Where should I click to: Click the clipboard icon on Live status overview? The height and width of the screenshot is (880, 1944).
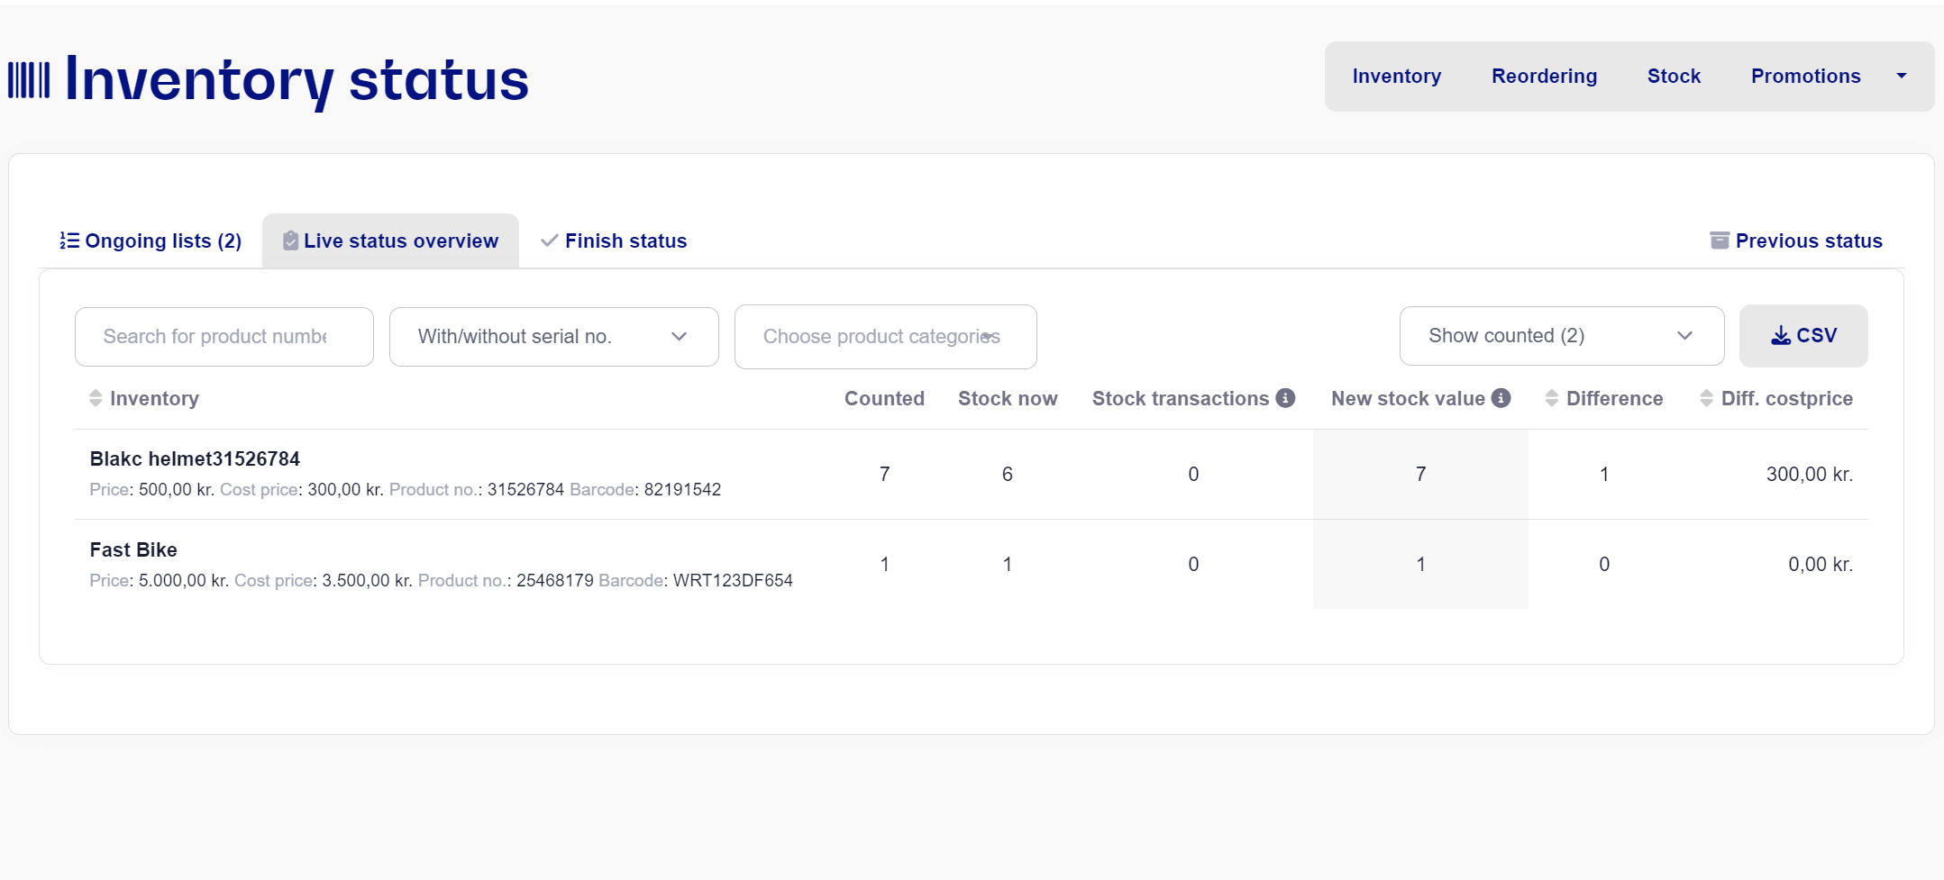pyautogui.click(x=290, y=240)
